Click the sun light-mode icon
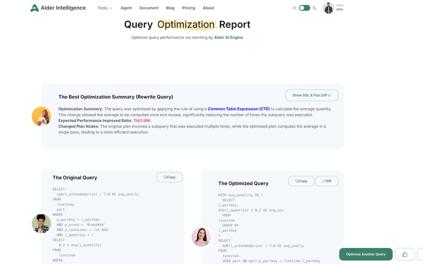Image resolution: width=423 pixels, height=264 pixels. point(294,8)
